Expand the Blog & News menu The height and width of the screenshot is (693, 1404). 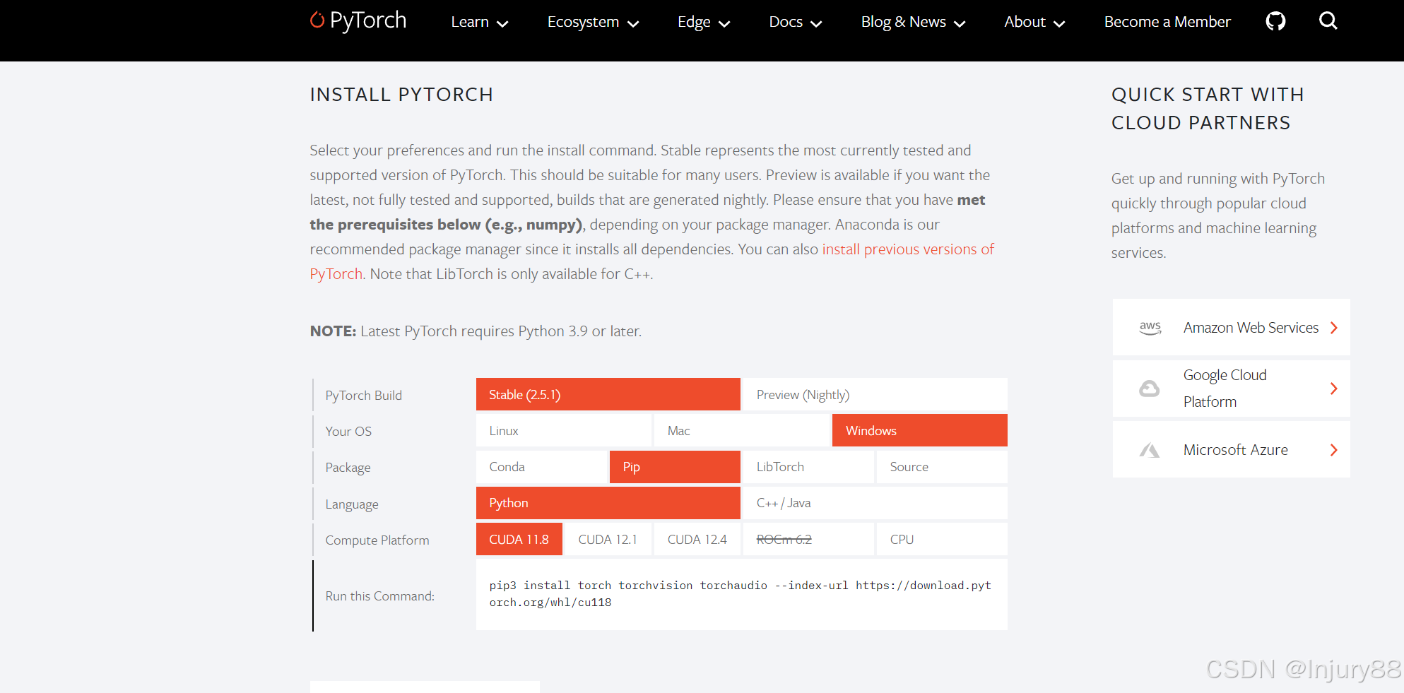[913, 22]
